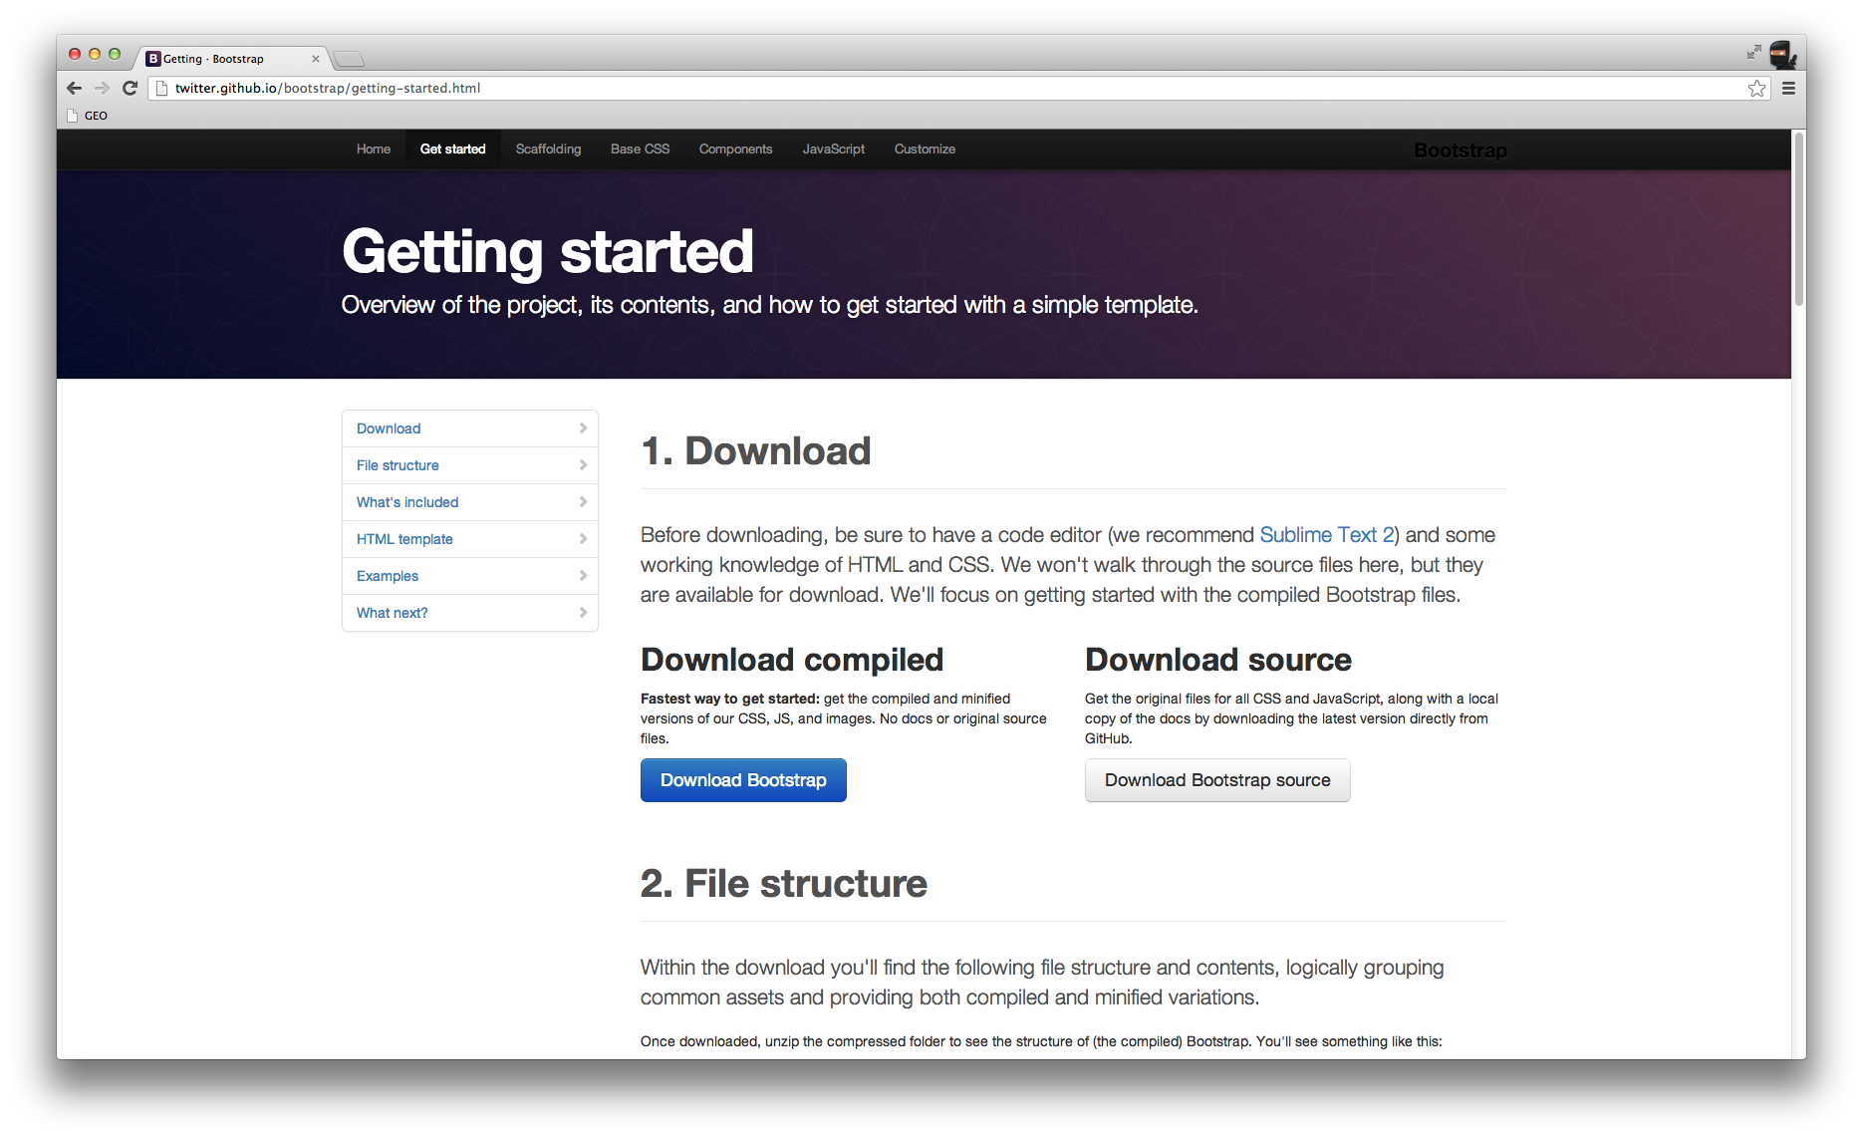
Task: Open the Home nav item
Action: pos(374,149)
